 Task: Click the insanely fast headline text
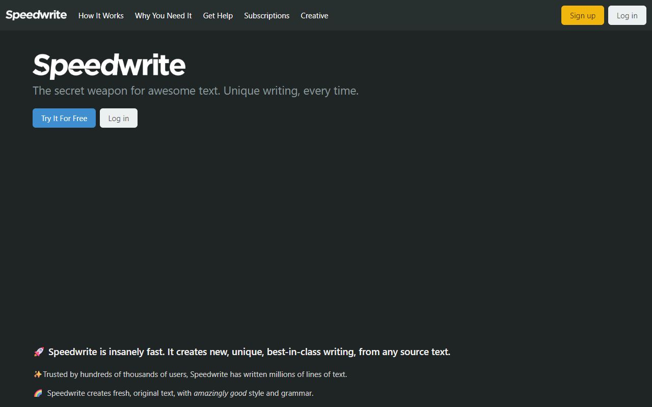click(x=249, y=352)
